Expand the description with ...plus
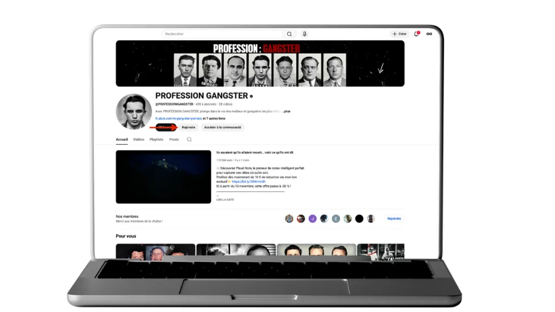Image resolution: width=555 pixels, height=312 pixels. point(286,110)
